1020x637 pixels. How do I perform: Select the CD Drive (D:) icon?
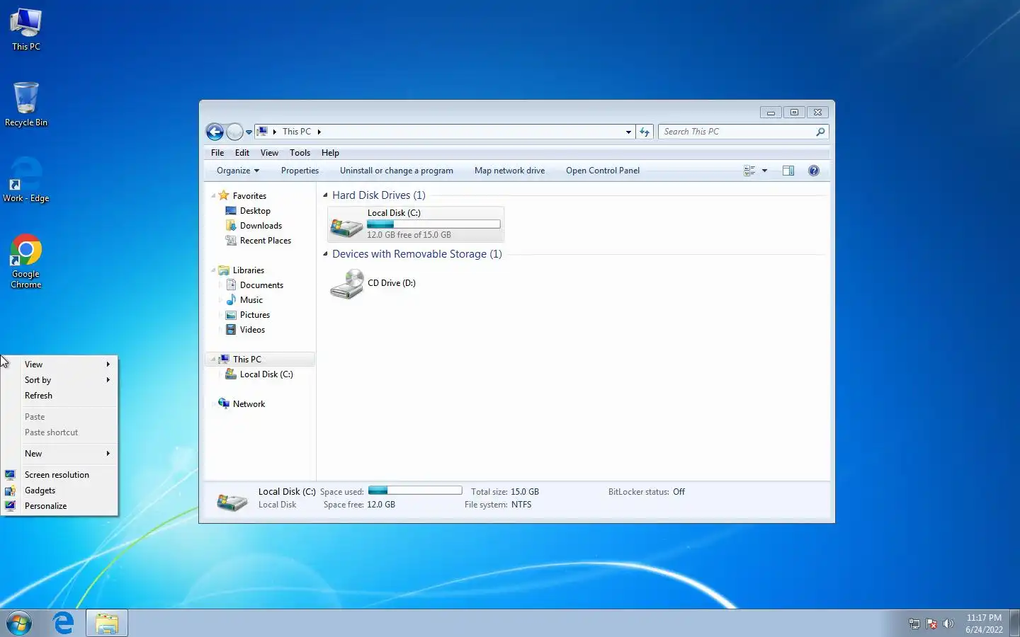click(x=347, y=284)
